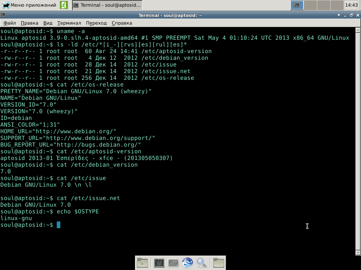Click the 'cat /etc/debian_version' command line

69,165
